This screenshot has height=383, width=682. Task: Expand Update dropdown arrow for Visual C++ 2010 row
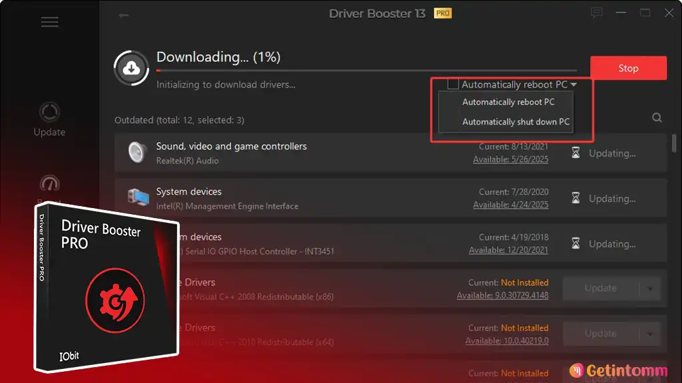point(650,334)
